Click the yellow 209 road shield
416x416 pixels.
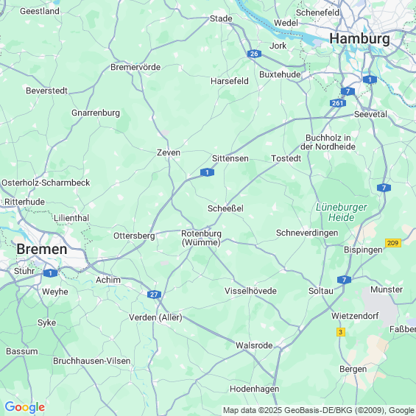point(393,243)
